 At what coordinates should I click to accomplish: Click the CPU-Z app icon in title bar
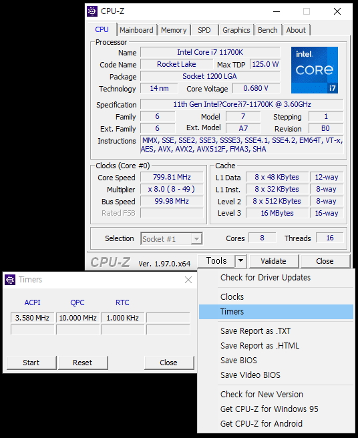coord(92,11)
